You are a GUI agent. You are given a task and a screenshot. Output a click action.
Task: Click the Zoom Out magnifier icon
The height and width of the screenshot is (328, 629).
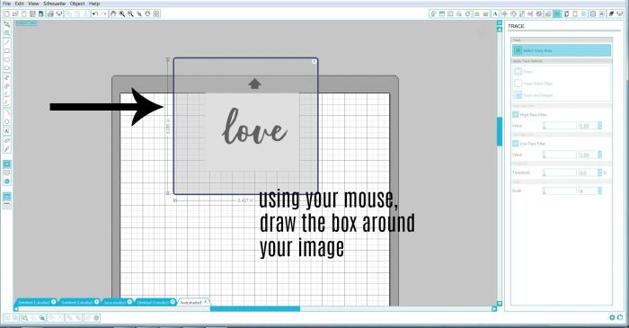[x=130, y=13]
